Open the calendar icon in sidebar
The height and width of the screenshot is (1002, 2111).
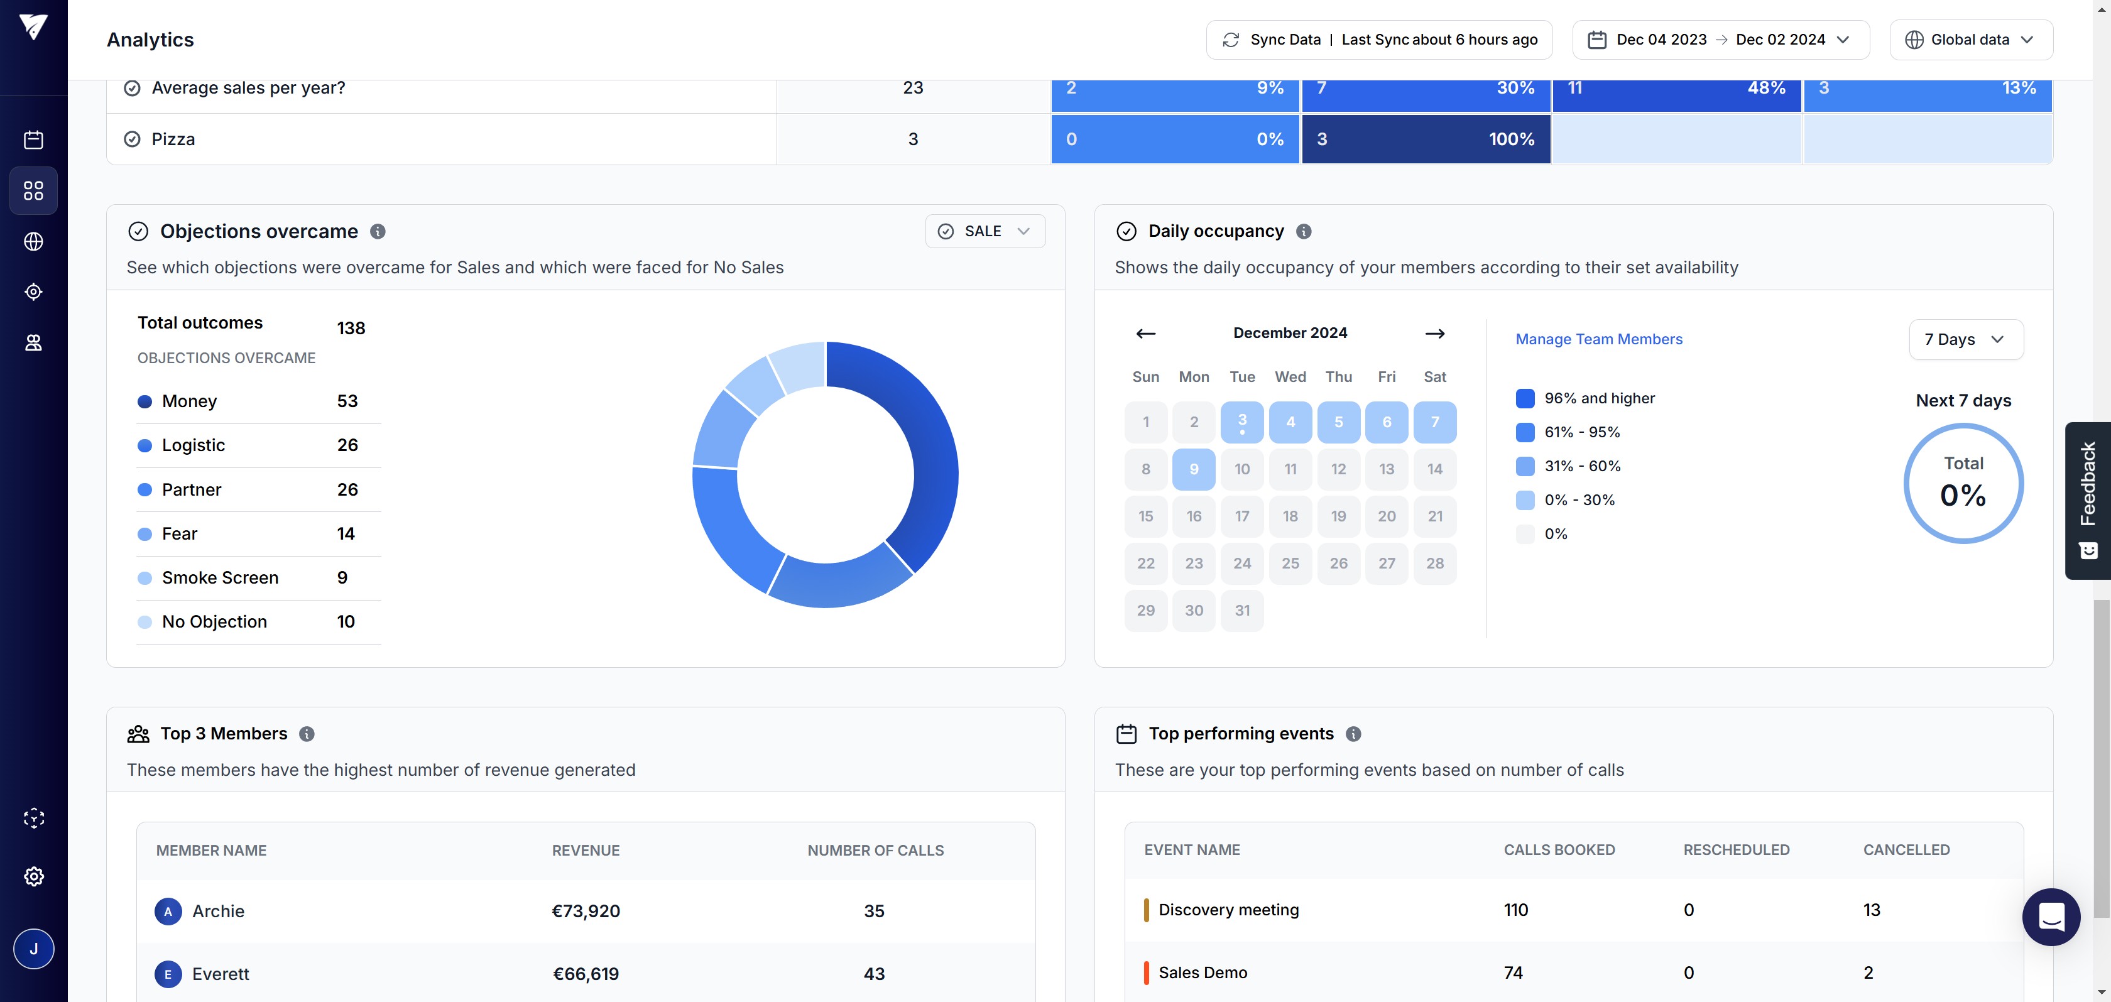33,140
